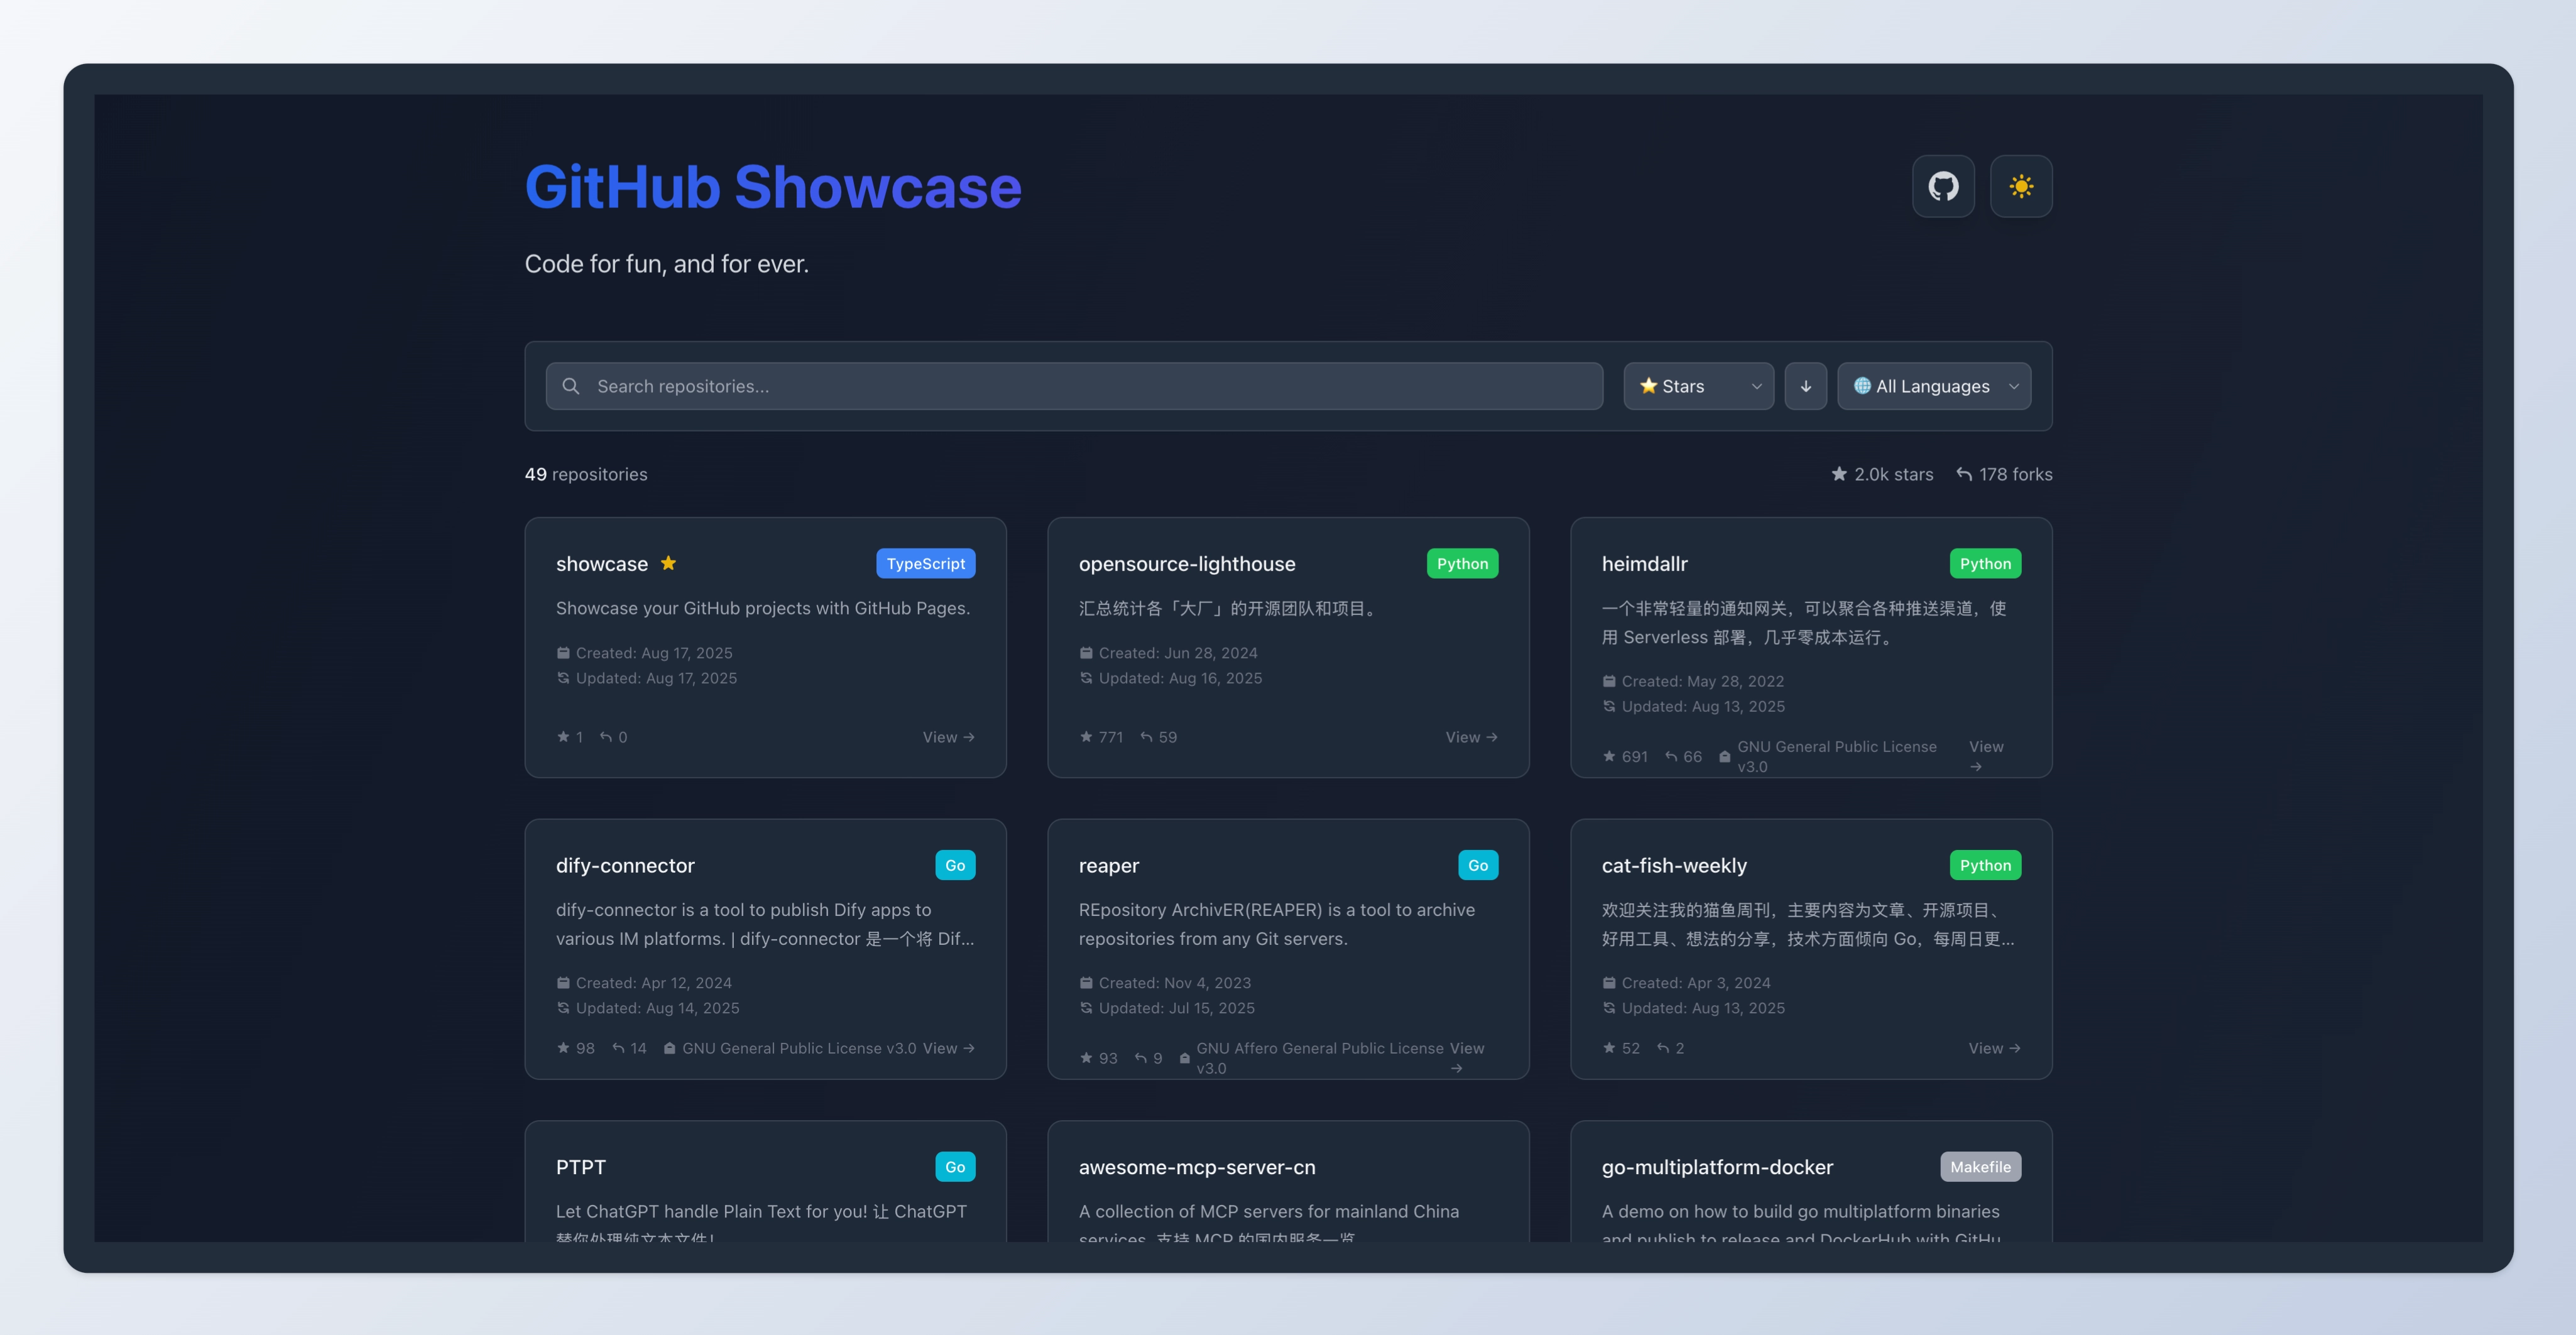
Task: Open View link on reaper card
Action: 1466,1057
